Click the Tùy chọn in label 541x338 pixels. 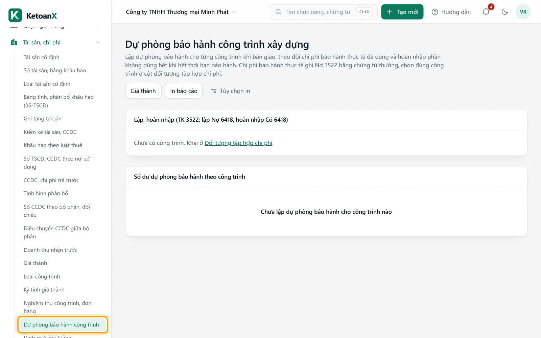235,91
